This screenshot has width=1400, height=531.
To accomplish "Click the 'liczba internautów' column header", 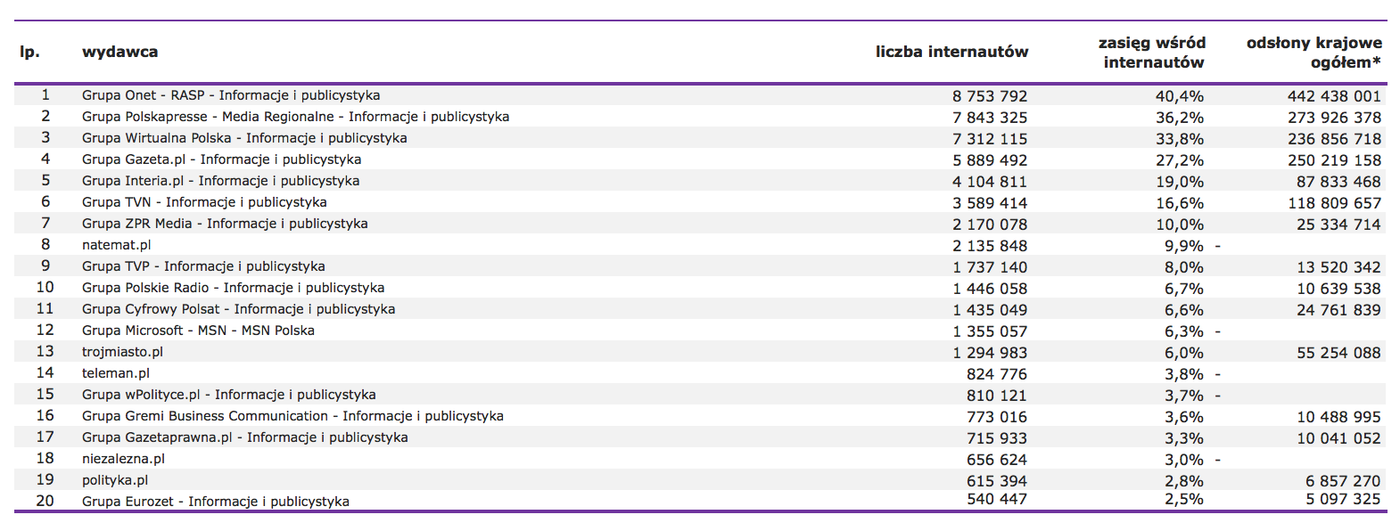I will [x=951, y=52].
